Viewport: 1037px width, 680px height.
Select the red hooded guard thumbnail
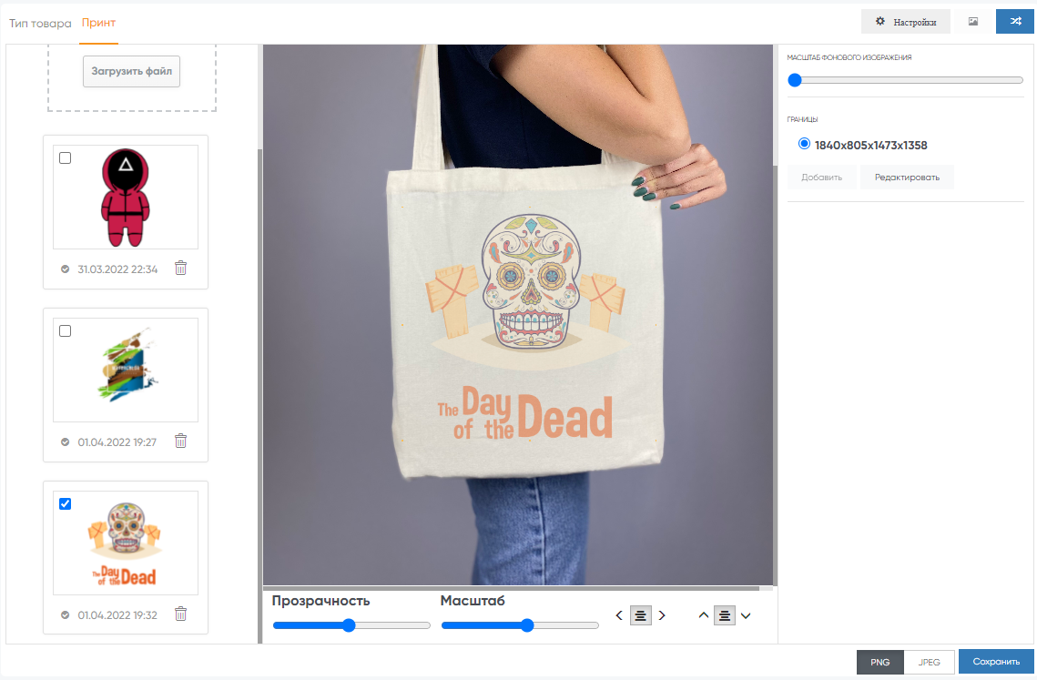point(126,198)
